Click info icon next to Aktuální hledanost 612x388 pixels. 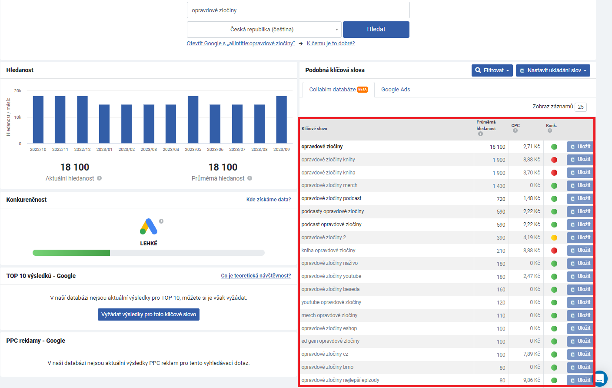pos(99,178)
